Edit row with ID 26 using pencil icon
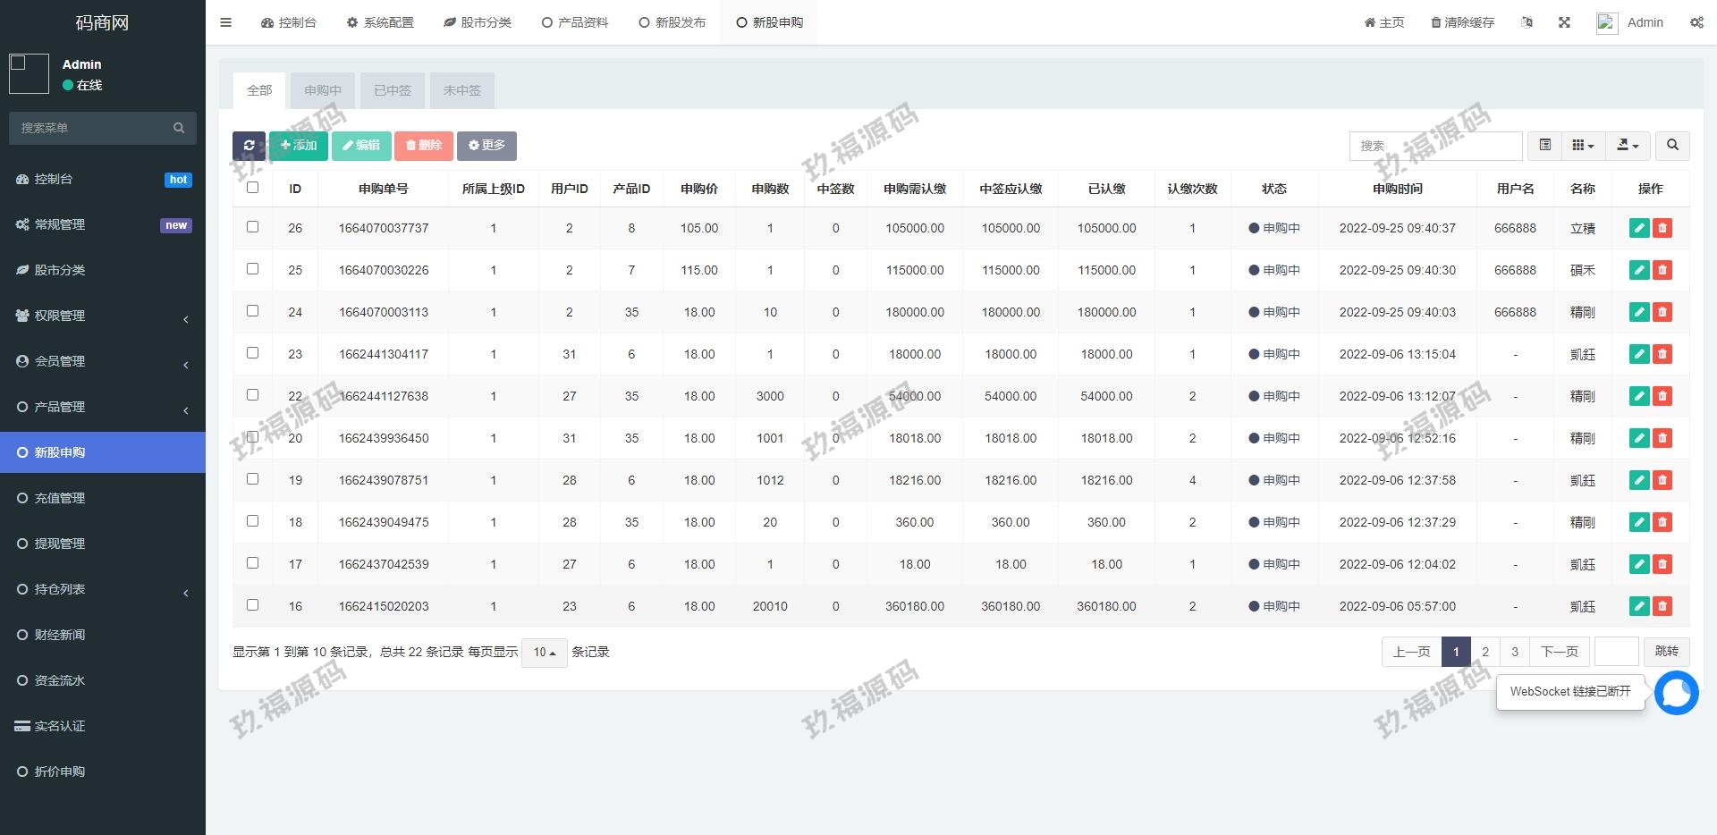Viewport: 1717px width, 835px height. pos(1638,228)
